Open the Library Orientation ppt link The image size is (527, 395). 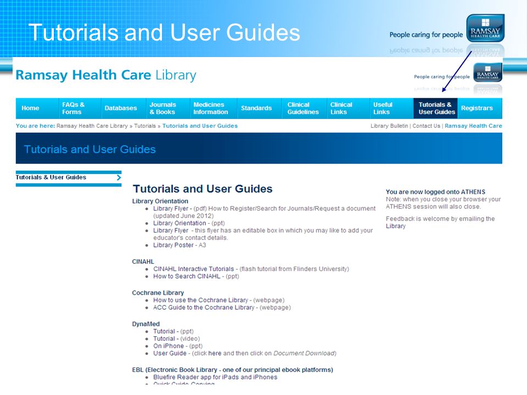(180, 223)
